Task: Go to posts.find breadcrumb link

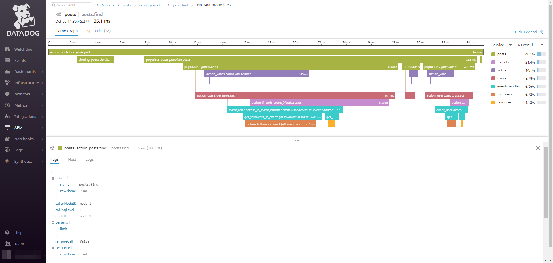Action: click(181, 5)
